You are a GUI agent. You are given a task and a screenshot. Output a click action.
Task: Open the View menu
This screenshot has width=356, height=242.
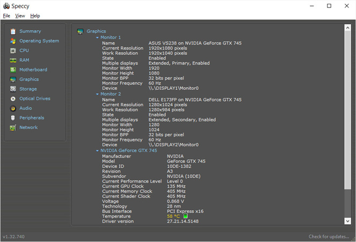click(20, 16)
